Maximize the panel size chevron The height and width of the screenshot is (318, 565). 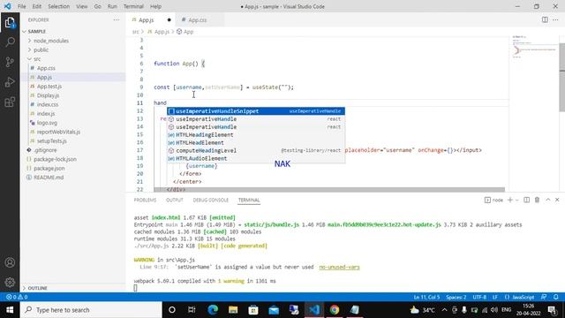click(547, 200)
